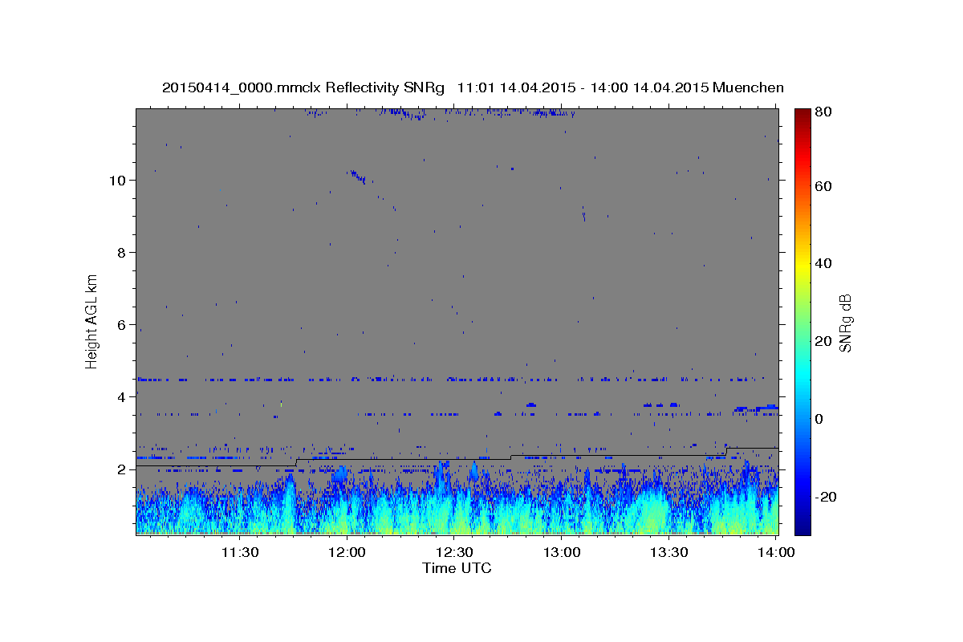
Task: Click the 14:00 time axis tick label
Action: (x=777, y=552)
